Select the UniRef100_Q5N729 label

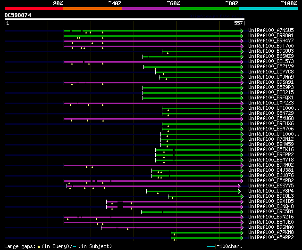(271, 113)
